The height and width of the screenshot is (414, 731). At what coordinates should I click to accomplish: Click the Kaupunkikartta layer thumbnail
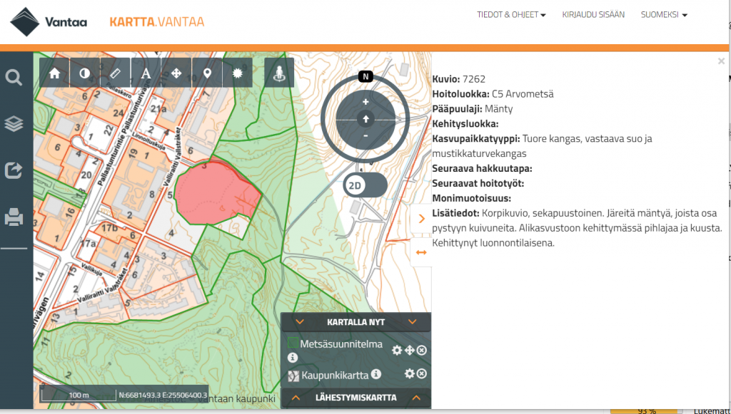pyautogui.click(x=293, y=376)
